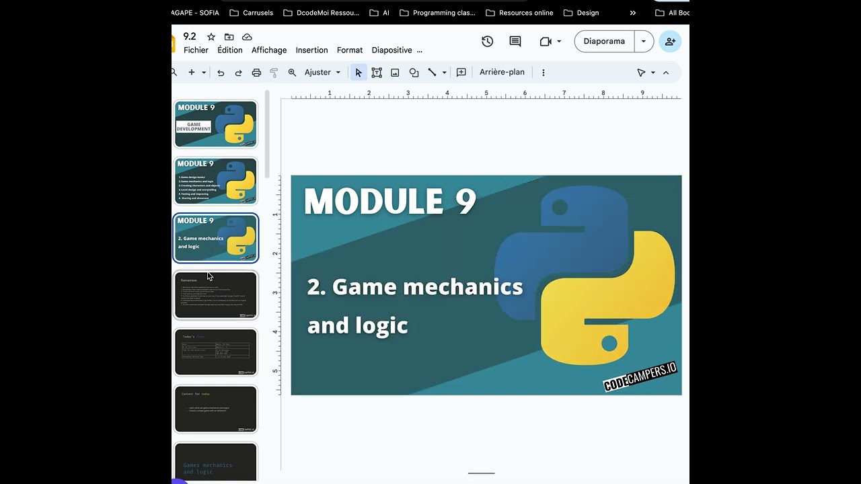Undo the last action
Viewport: 861px width, 484px height.
[x=221, y=73]
